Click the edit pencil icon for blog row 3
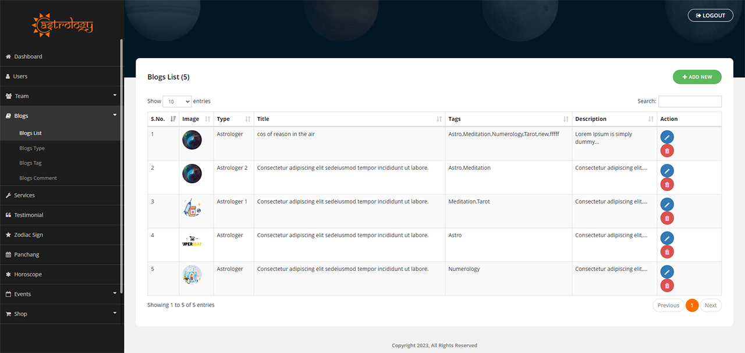Viewport: 745px width, 353px height. point(667,205)
